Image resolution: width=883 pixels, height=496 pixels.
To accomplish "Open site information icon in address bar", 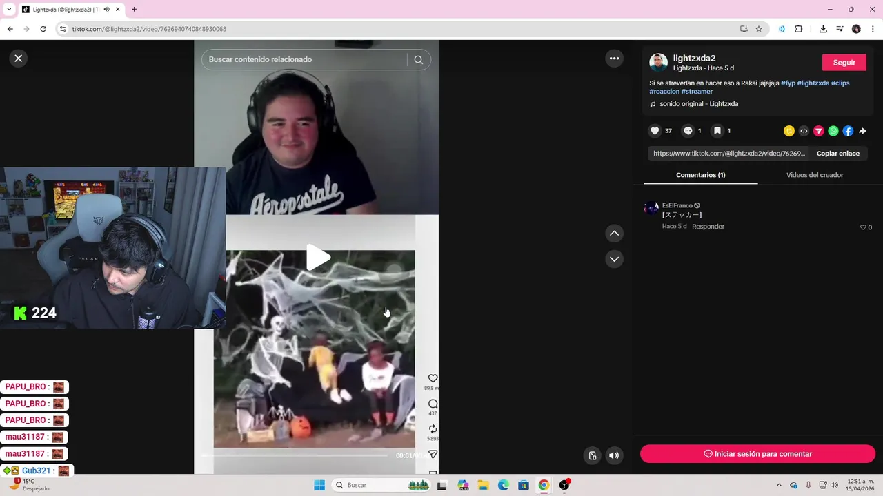I will 63,29.
